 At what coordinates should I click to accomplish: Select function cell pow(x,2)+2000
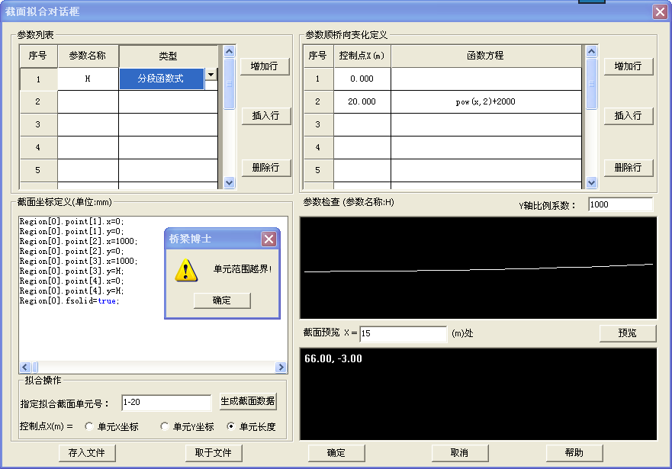point(486,101)
